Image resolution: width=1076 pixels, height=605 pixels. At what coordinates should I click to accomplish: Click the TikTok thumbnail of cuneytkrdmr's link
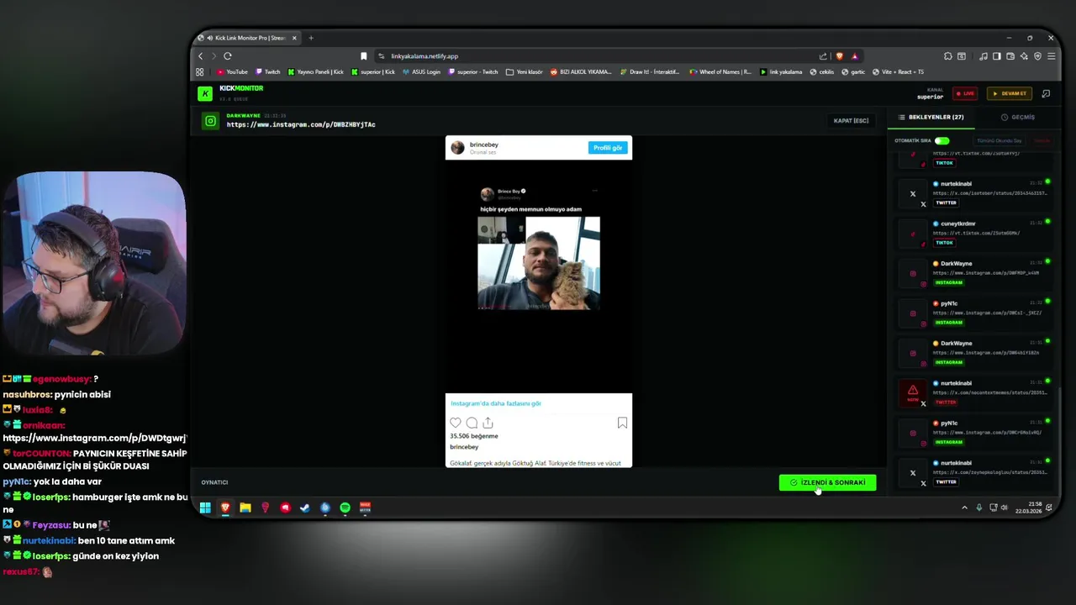913,234
